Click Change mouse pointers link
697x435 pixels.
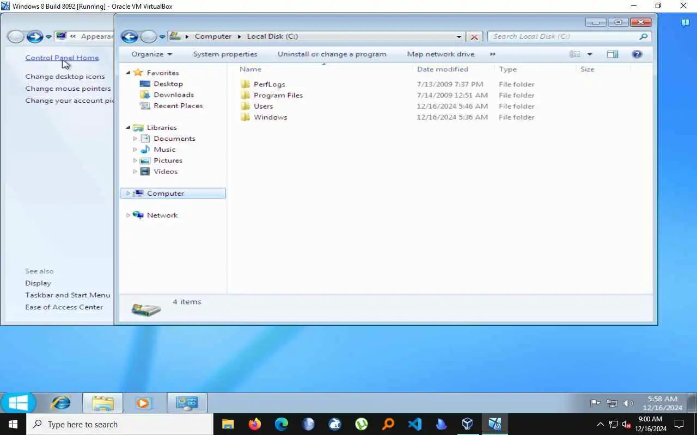[x=68, y=89]
